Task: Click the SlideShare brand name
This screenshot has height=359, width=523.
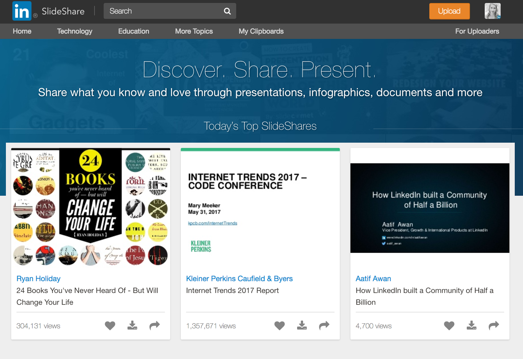Action: pyautogui.click(x=63, y=11)
